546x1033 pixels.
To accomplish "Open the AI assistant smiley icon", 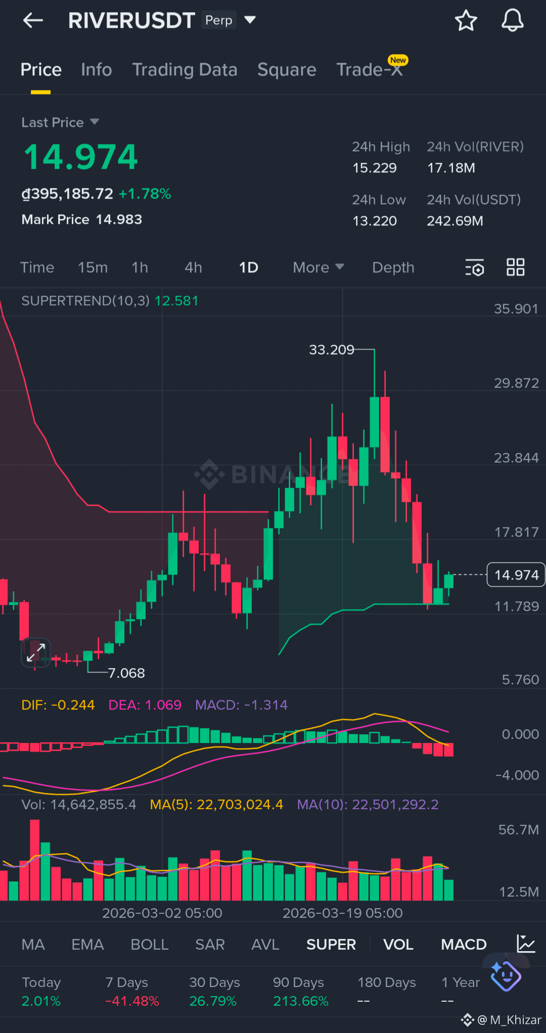I will (x=506, y=976).
